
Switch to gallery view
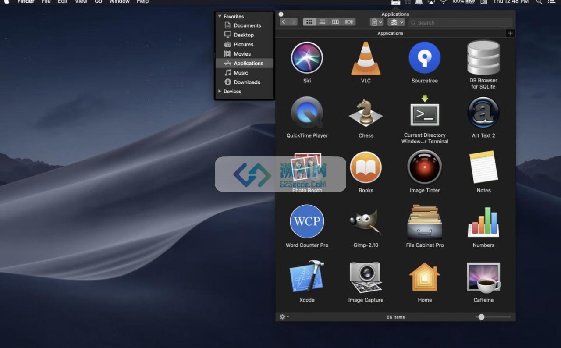click(349, 22)
